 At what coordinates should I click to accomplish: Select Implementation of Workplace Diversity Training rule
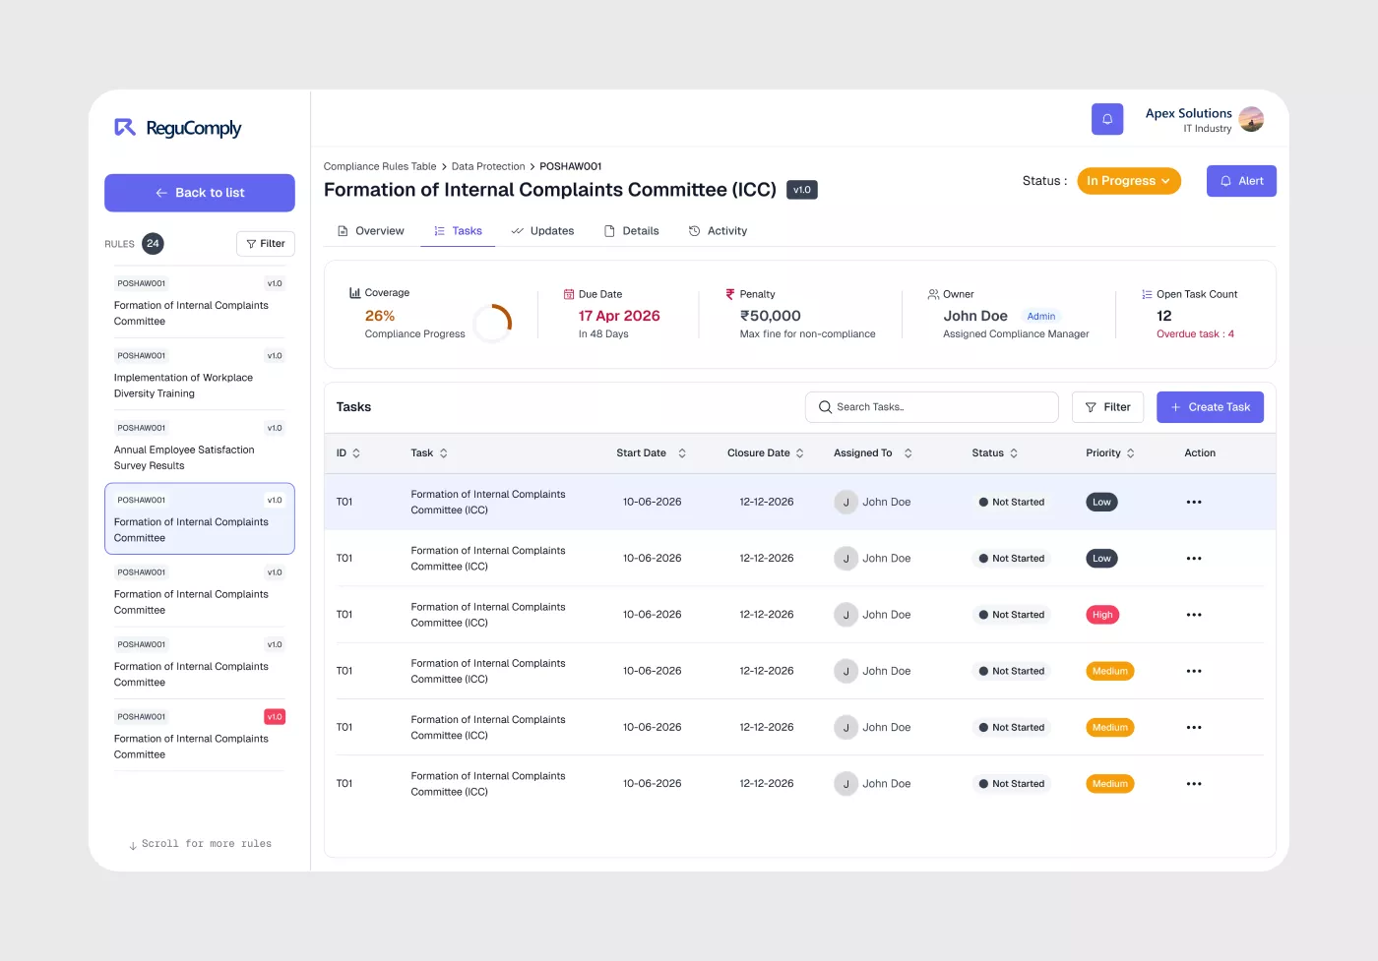[x=200, y=375]
